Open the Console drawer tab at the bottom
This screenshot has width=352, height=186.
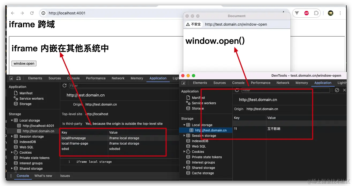(23, 176)
